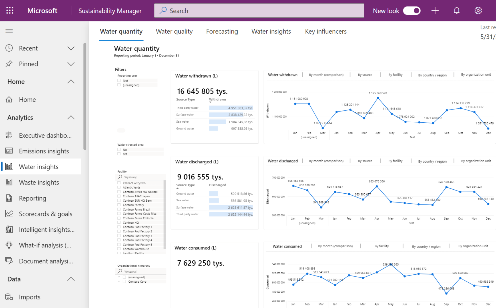
Task: Collapse the Data section chevron
Action: (x=71, y=279)
